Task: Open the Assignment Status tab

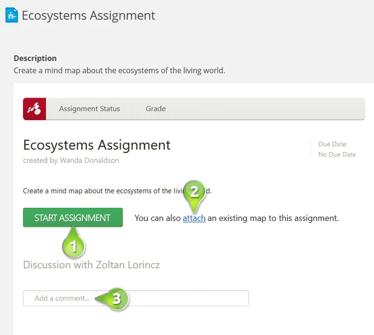Action: click(x=89, y=109)
